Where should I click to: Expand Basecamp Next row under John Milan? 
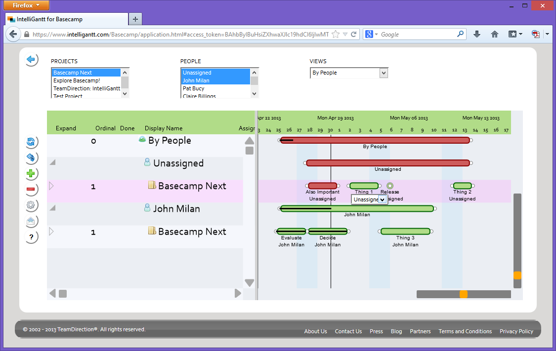[51, 231]
